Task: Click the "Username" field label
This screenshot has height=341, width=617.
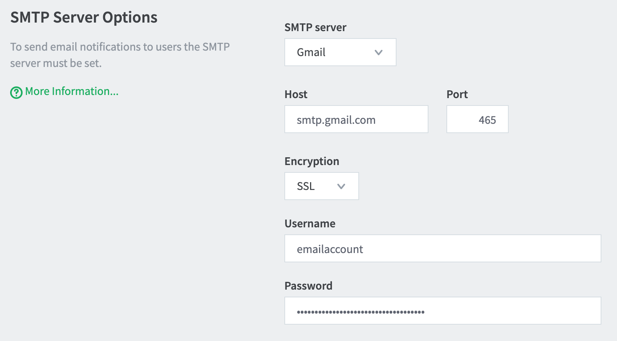Action: (x=310, y=223)
